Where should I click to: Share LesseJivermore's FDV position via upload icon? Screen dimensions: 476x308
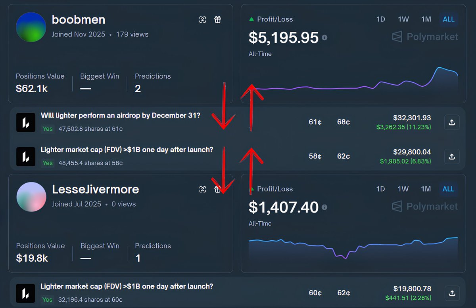(452, 293)
